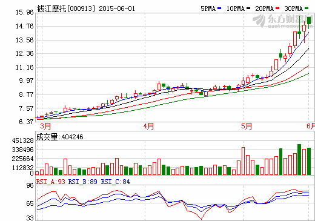315x221 pixels.
Task: Pick the red swatch next to 20PMA
Action: point(277,8)
